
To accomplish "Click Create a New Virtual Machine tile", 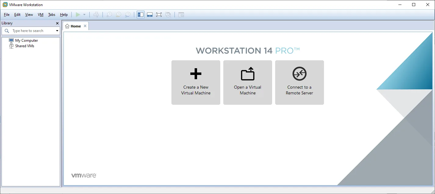I will [196, 83].
